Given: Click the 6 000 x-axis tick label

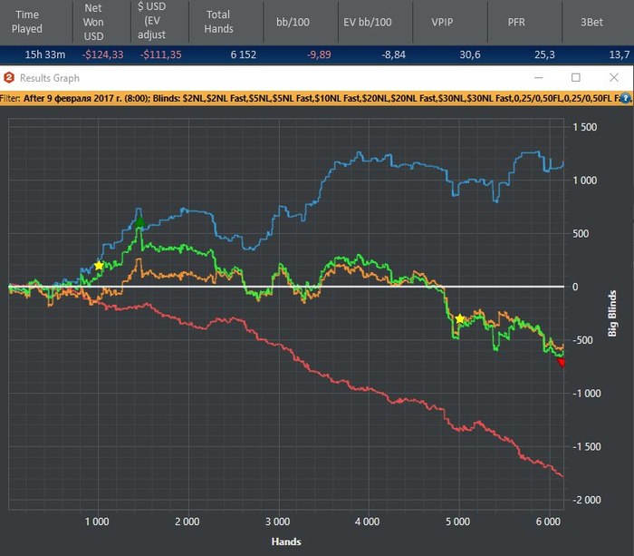Looking at the screenshot, I should pos(548,522).
